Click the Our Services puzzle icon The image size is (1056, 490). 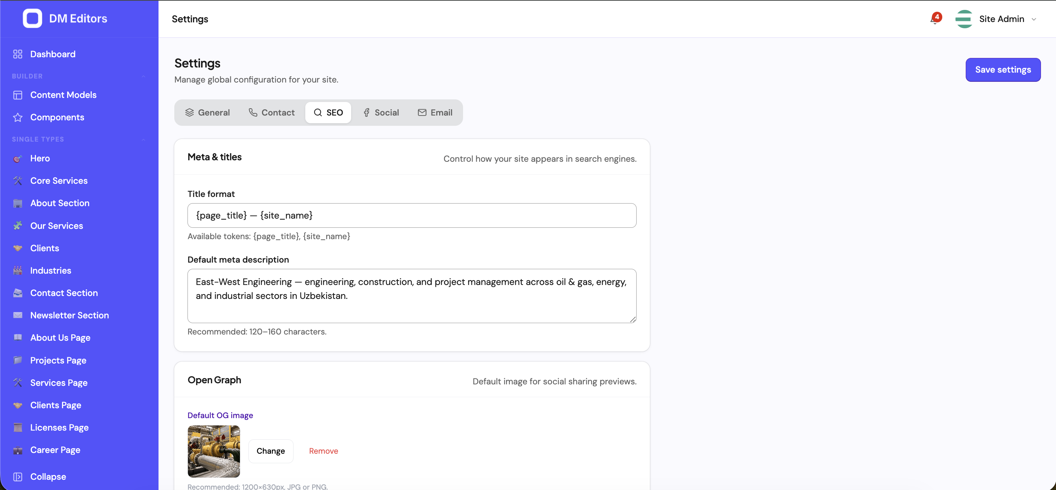[18, 226]
